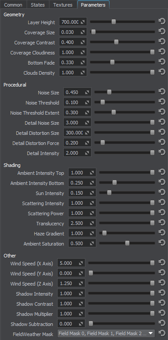The height and width of the screenshot is (340, 168).
Task: Click the Detail Distortion Size field
Action: tap(77, 133)
